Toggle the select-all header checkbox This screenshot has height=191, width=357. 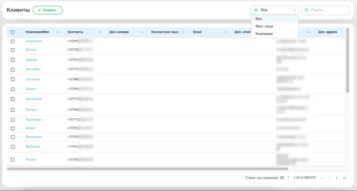coord(13,32)
